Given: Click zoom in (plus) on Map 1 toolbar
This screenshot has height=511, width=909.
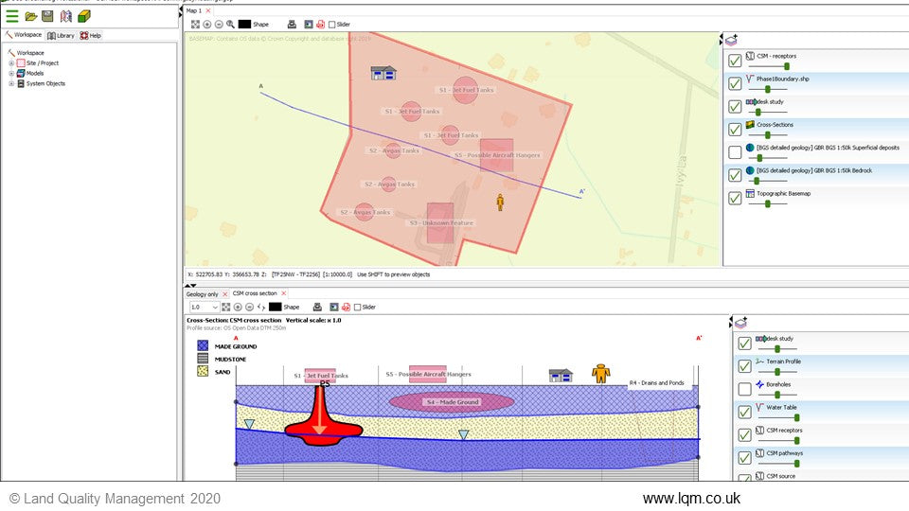Looking at the screenshot, I should coord(207,24).
